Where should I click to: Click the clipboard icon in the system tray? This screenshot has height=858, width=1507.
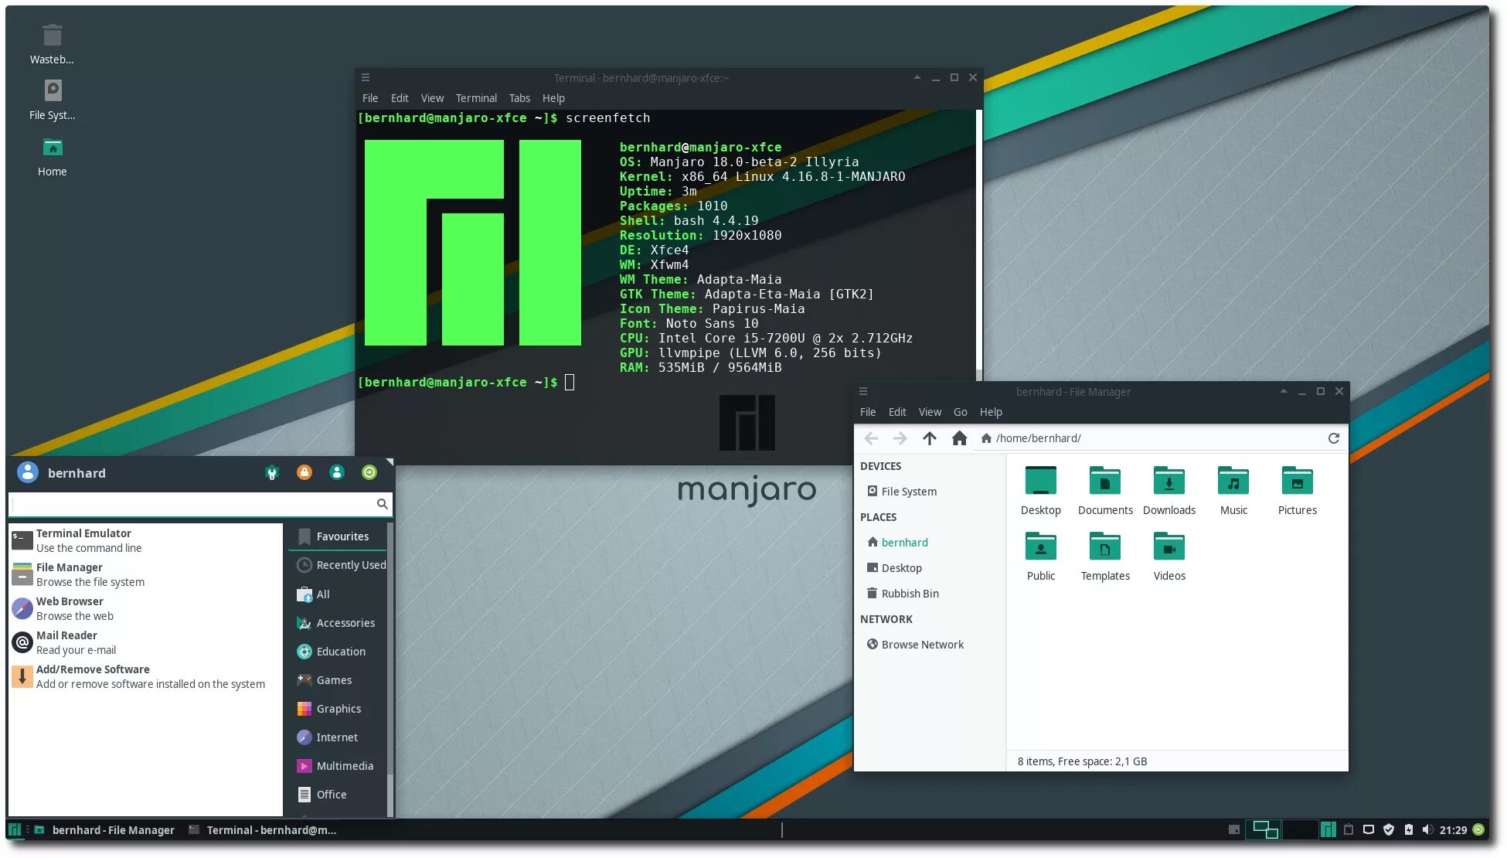pos(1349,829)
